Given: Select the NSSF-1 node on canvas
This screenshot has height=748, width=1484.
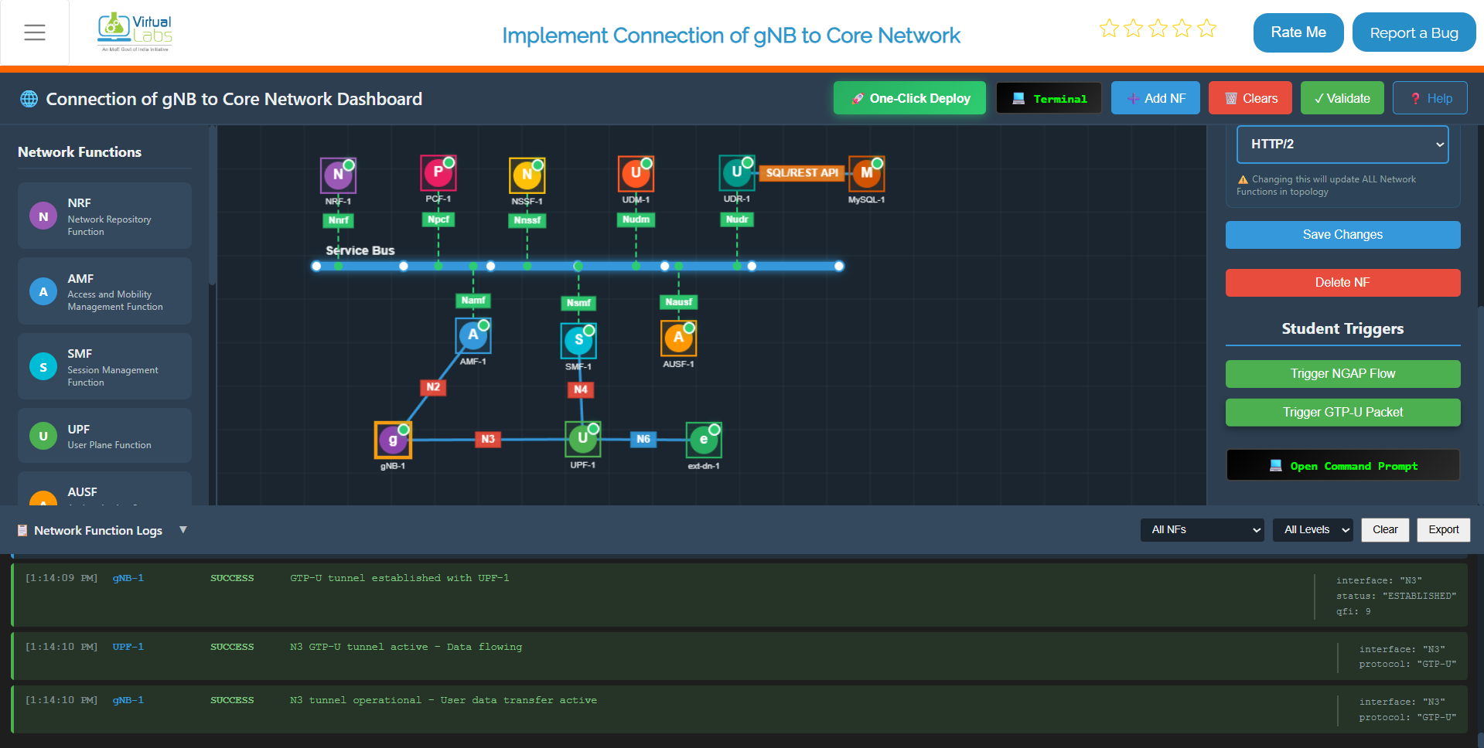Looking at the screenshot, I should pyautogui.click(x=527, y=175).
